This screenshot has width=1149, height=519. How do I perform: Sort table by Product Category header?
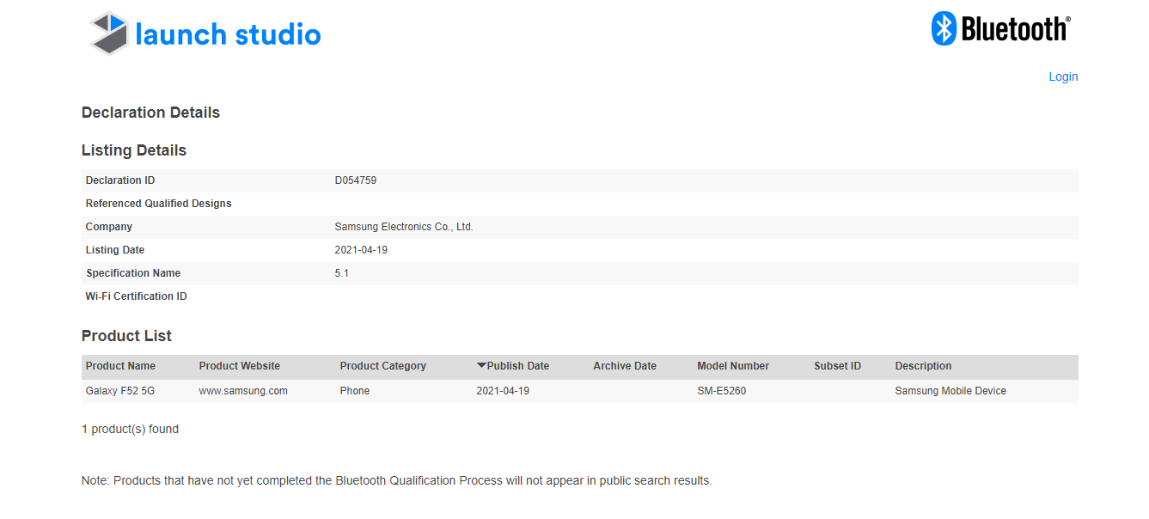click(383, 366)
